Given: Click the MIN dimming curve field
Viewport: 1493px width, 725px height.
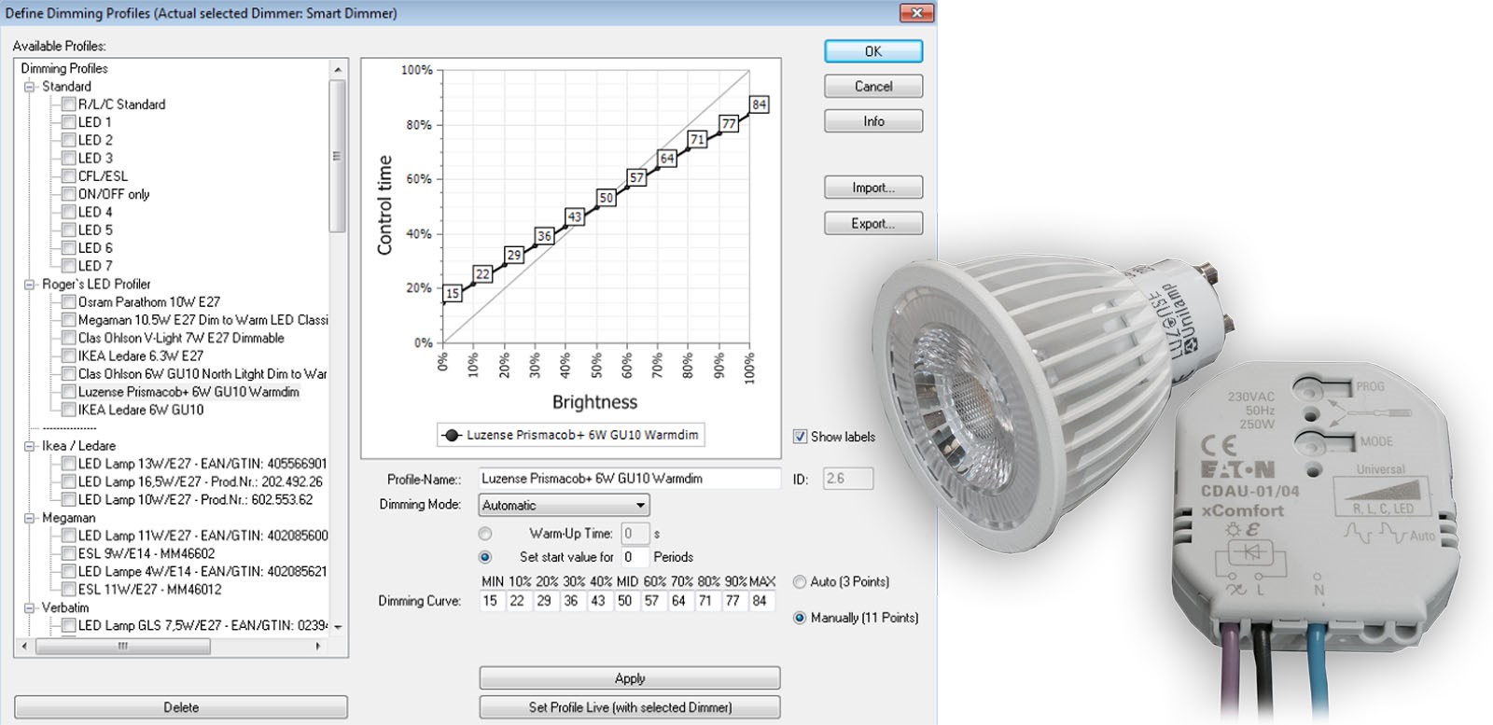Looking at the screenshot, I should pos(492,602).
